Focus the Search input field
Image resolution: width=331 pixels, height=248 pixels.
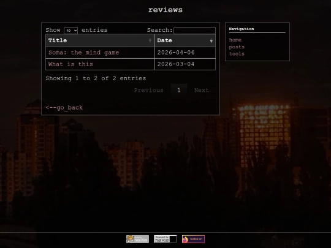194,31
